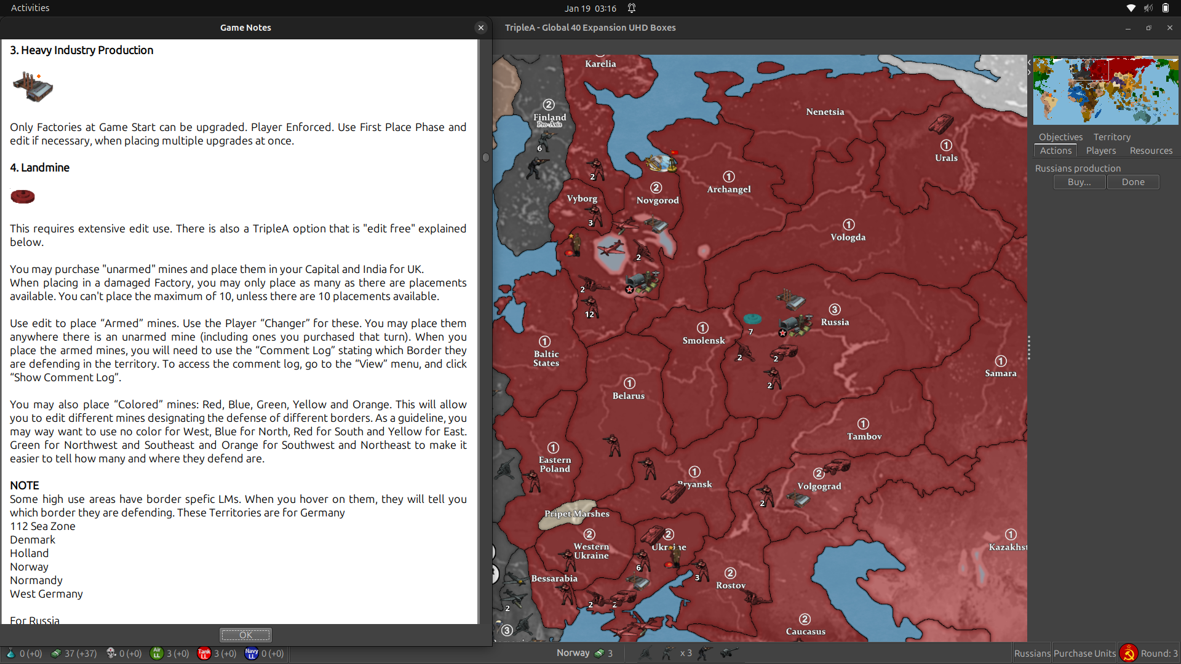Viewport: 1181px width, 664px height.
Task: Expand the panel with right-pointing chevron
Action: [x=1030, y=72]
